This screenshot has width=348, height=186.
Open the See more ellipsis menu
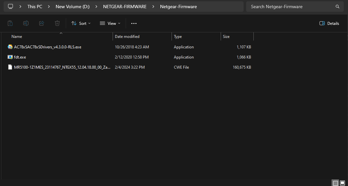[x=134, y=23]
